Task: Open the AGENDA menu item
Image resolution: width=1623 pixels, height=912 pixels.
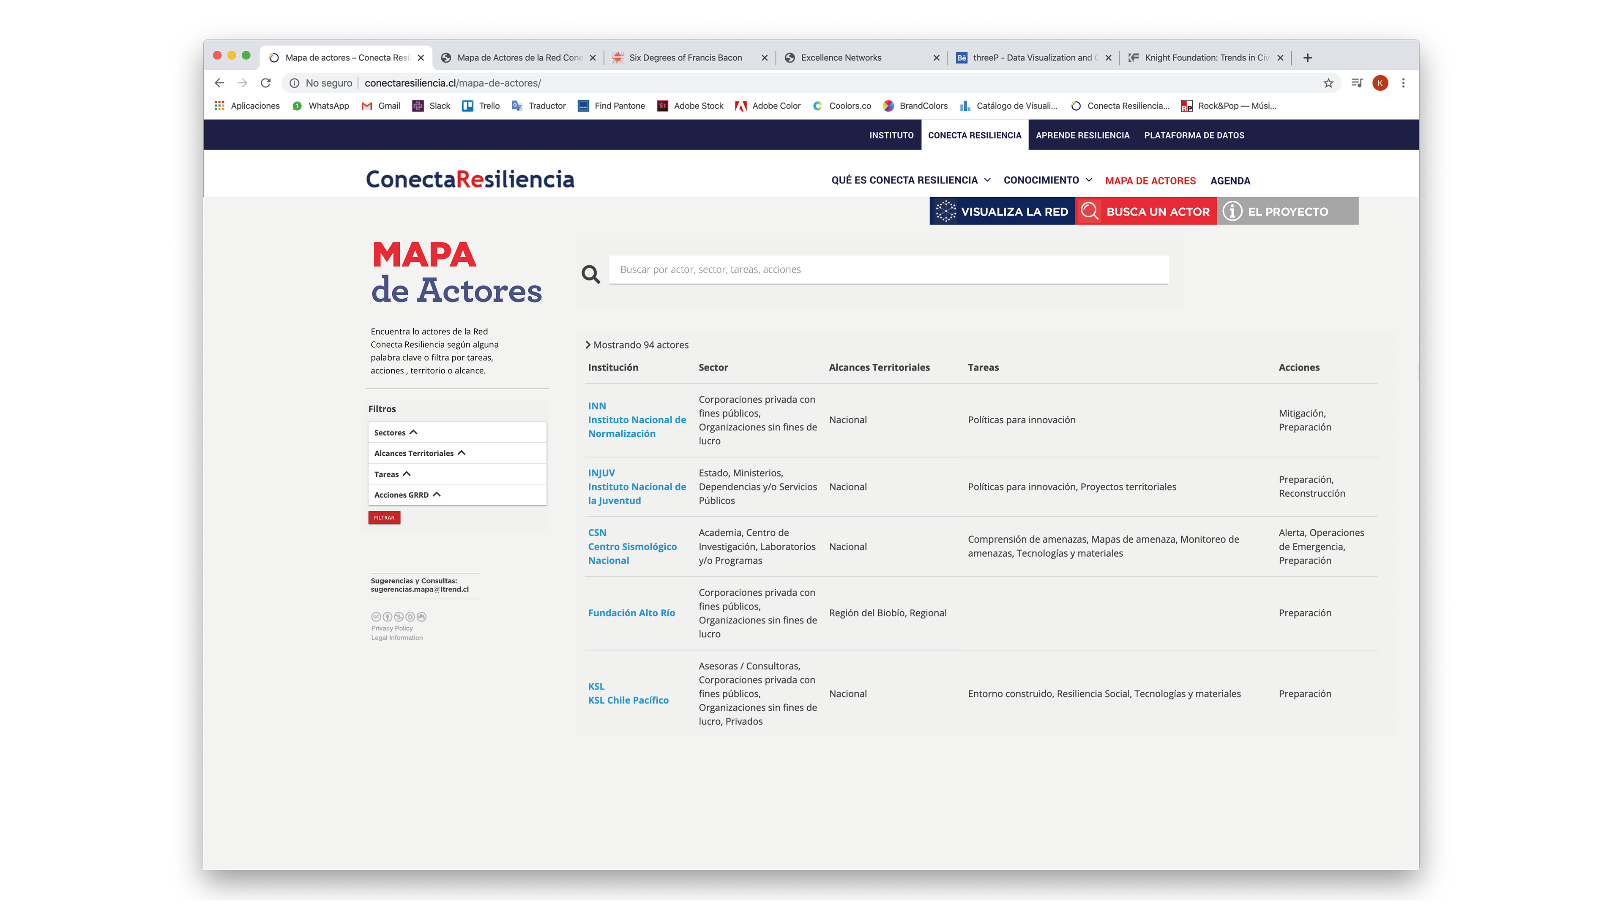Action: pyautogui.click(x=1230, y=181)
